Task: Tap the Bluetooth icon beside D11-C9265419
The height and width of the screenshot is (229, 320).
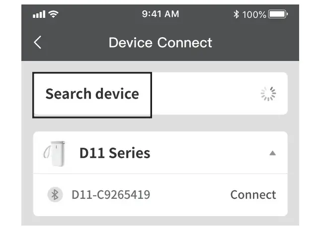Action: (55, 195)
